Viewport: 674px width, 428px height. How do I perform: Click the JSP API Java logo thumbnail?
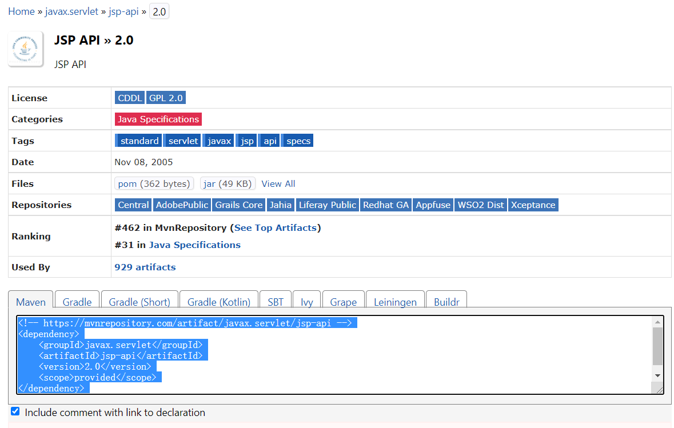[26, 49]
